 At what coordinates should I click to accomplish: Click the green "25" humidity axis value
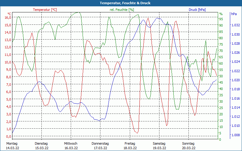point(221,108)
